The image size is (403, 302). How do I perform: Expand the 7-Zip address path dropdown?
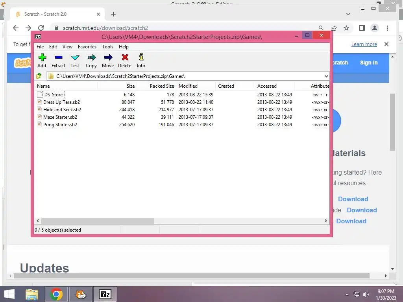[326, 76]
